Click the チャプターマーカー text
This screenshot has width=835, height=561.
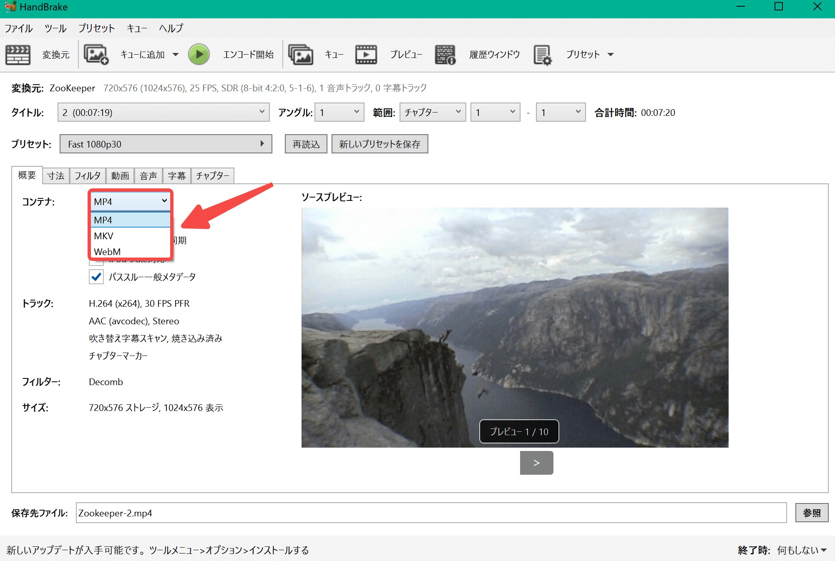point(118,356)
